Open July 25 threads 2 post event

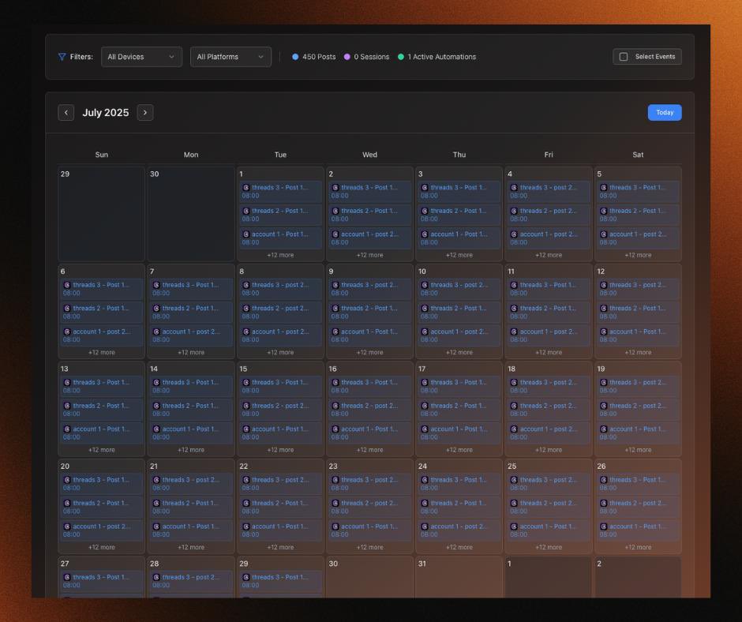tap(549, 507)
